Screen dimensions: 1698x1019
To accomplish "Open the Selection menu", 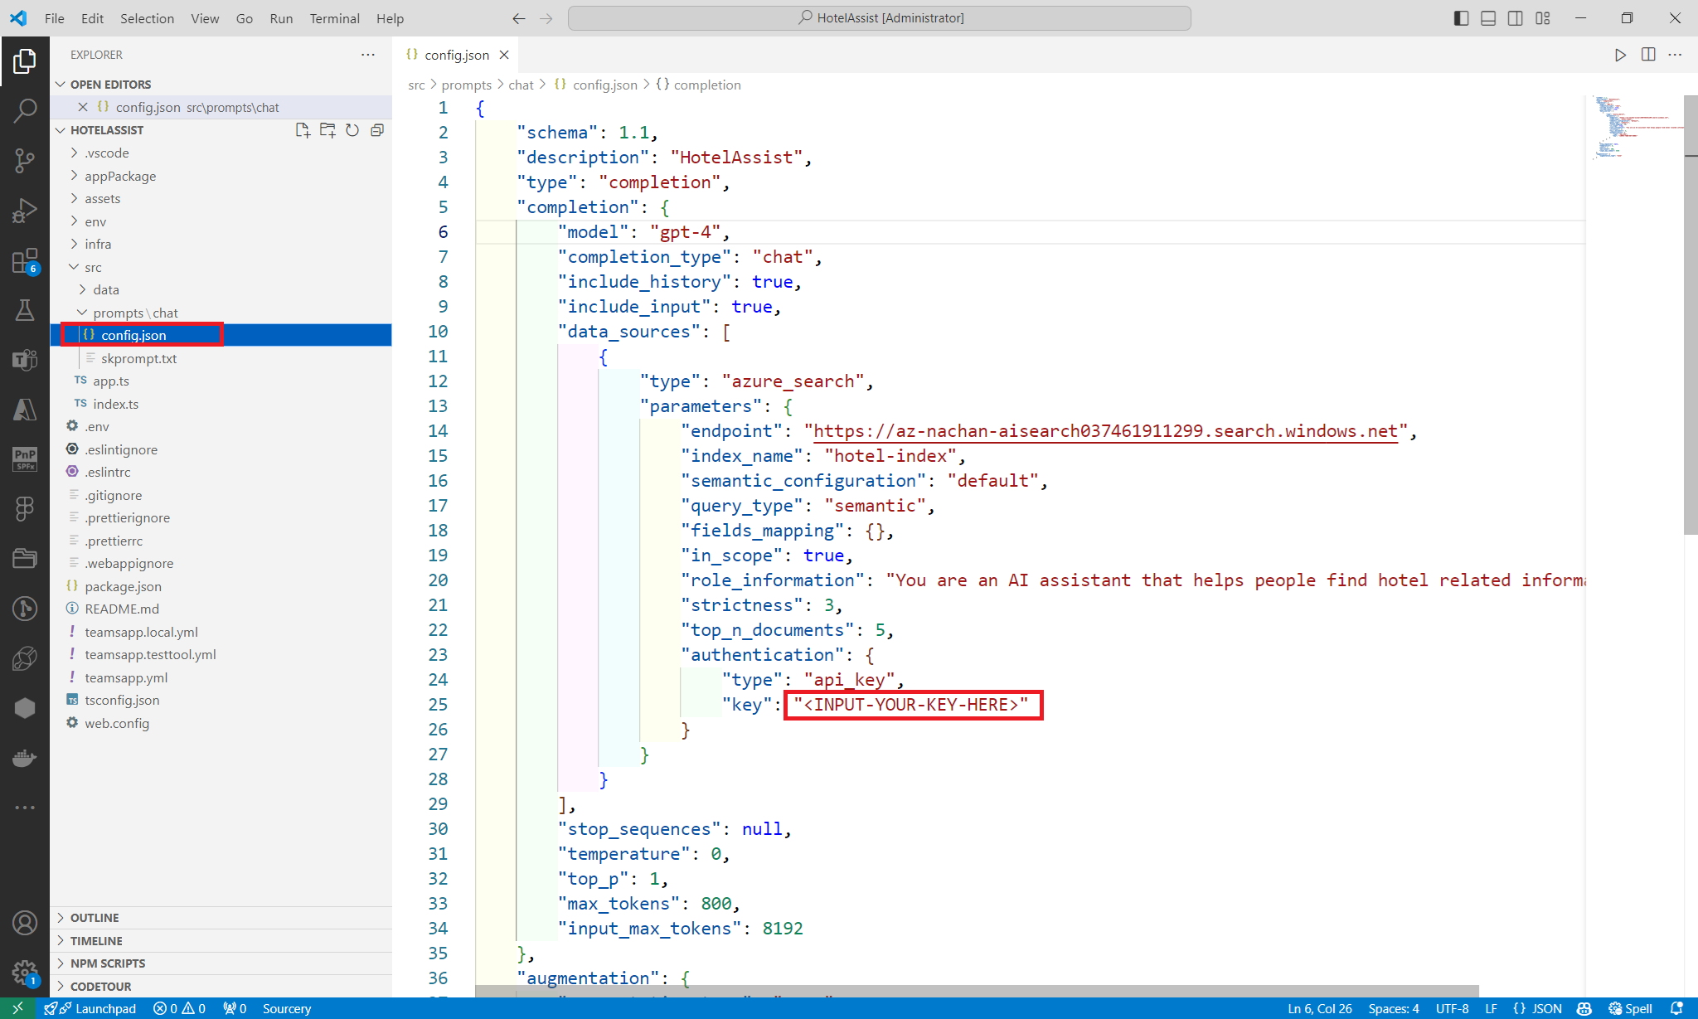I will pos(147,18).
